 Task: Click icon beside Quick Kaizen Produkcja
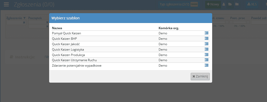(x=206, y=55)
